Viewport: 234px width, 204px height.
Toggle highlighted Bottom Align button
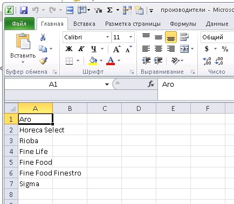[x=171, y=37]
